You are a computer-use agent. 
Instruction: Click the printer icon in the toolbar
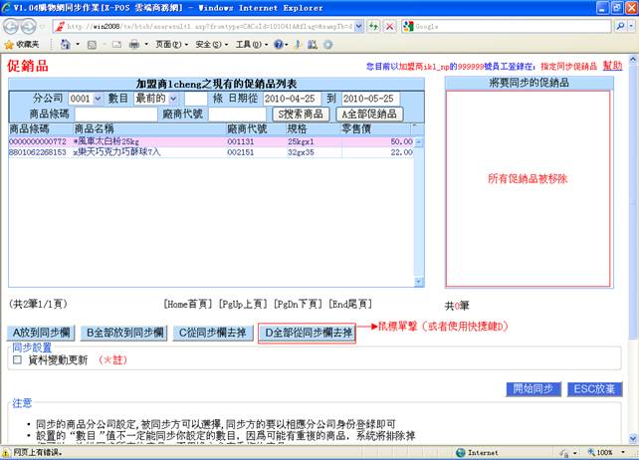pos(132,45)
